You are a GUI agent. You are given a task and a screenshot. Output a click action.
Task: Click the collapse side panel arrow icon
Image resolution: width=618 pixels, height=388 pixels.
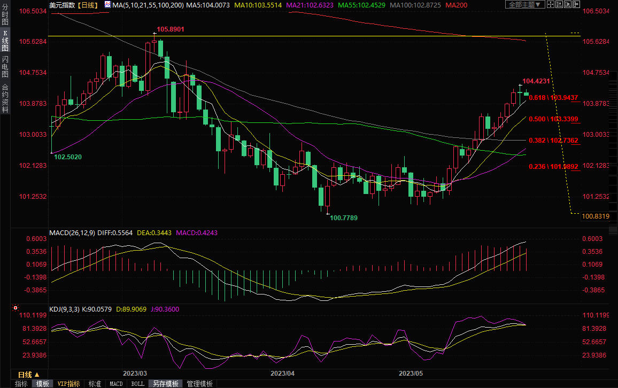[x=576, y=5]
